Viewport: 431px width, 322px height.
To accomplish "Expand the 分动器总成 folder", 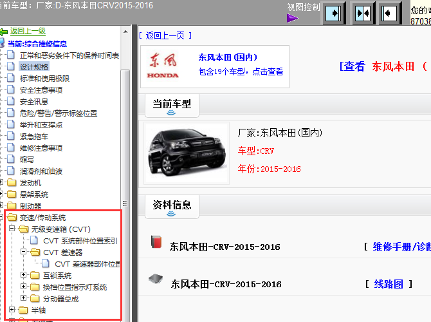I will pos(23,298).
